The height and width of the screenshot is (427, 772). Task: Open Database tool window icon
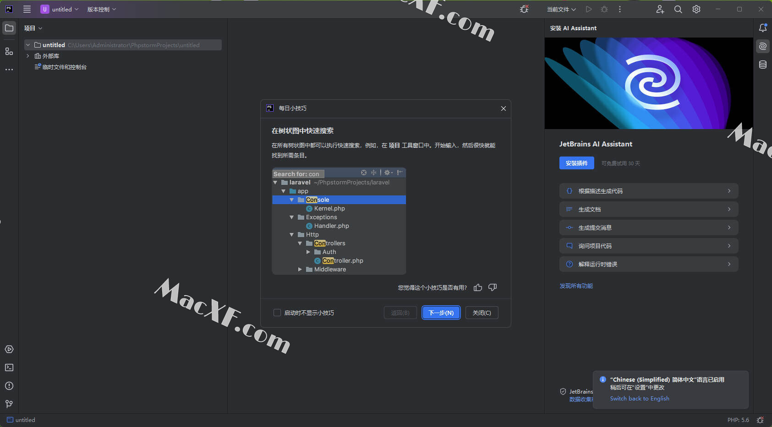point(763,65)
